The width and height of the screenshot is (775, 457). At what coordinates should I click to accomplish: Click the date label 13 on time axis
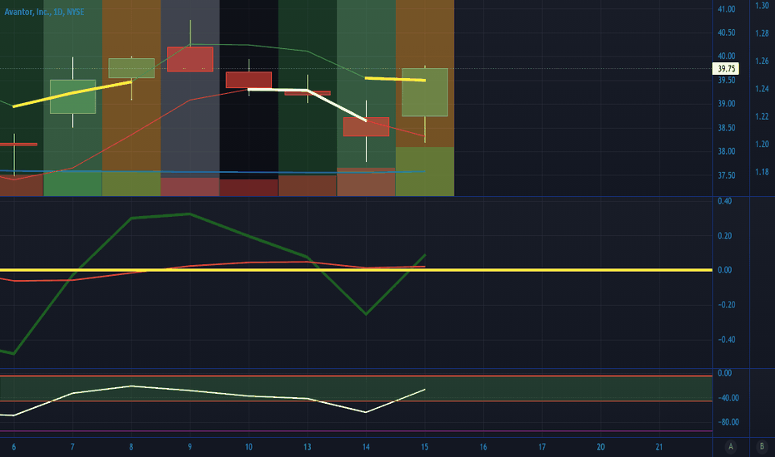tap(308, 447)
